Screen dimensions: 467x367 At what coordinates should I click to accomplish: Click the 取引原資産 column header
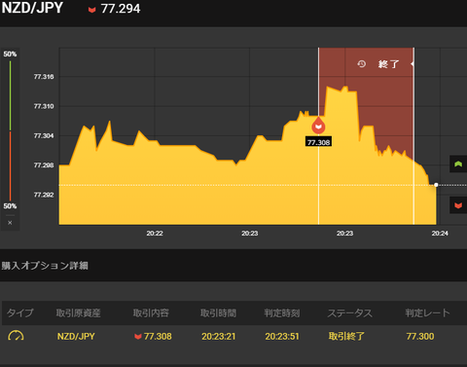tap(78, 312)
